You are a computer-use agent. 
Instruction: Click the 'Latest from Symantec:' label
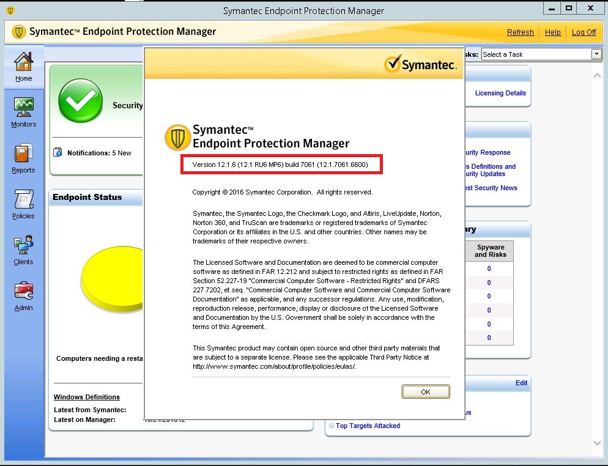pyautogui.click(x=90, y=410)
